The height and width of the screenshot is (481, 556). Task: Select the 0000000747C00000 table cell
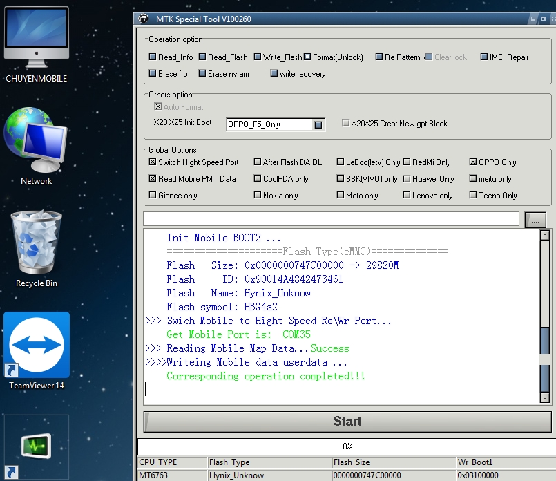pyautogui.click(x=394, y=475)
